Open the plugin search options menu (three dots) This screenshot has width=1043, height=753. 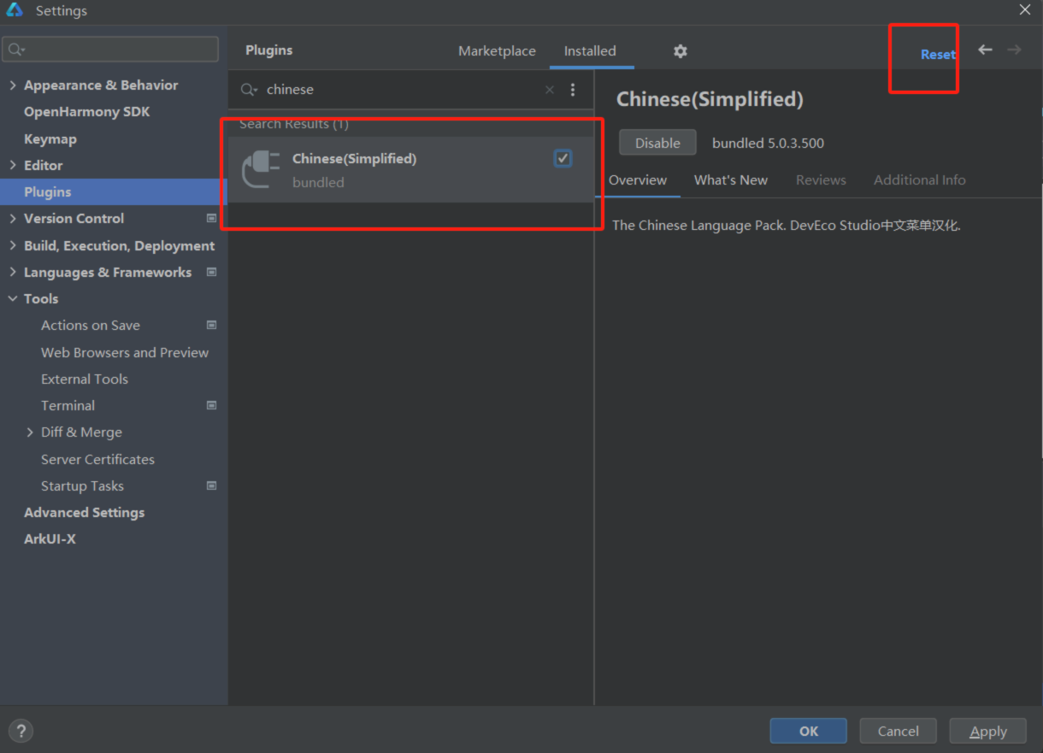[573, 90]
